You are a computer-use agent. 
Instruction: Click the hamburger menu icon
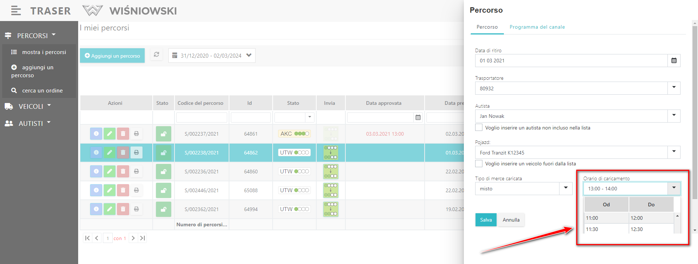click(16, 11)
